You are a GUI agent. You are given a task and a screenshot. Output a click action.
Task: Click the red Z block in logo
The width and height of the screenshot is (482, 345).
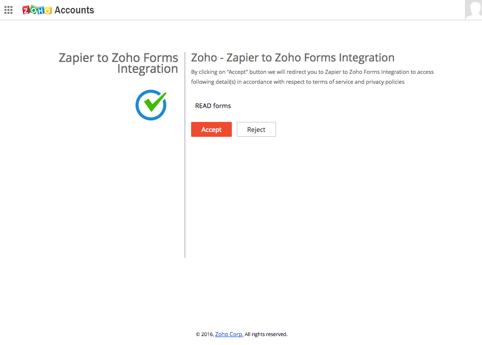pyautogui.click(x=26, y=10)
